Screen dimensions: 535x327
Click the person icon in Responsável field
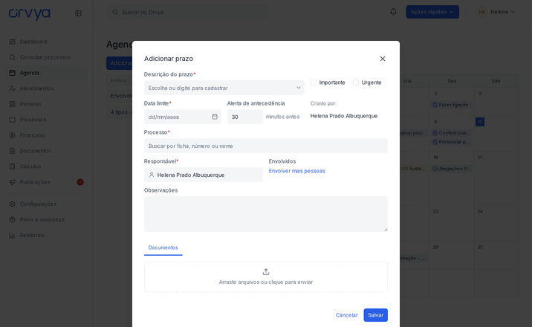tap(152, 175)
